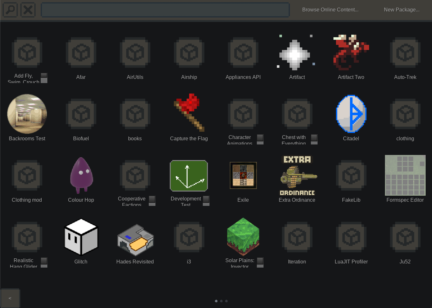Select Capture the Flag axe icon
Viewport: 432px width, 308px height.
[189, 113]
